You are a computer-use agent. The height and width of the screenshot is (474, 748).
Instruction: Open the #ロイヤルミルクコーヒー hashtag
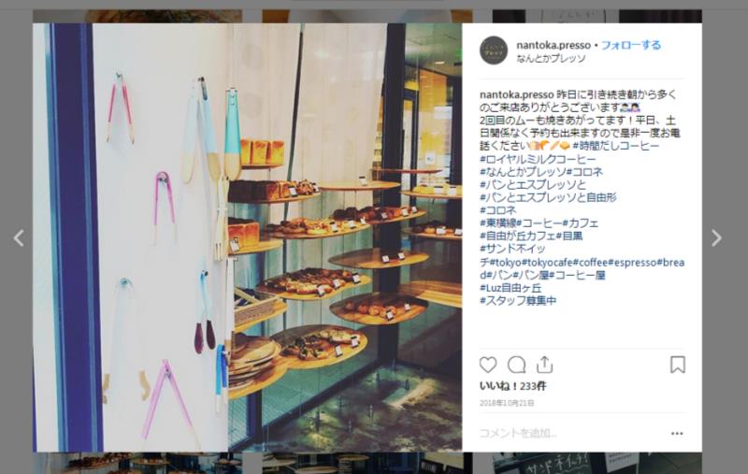pos(538,159)
